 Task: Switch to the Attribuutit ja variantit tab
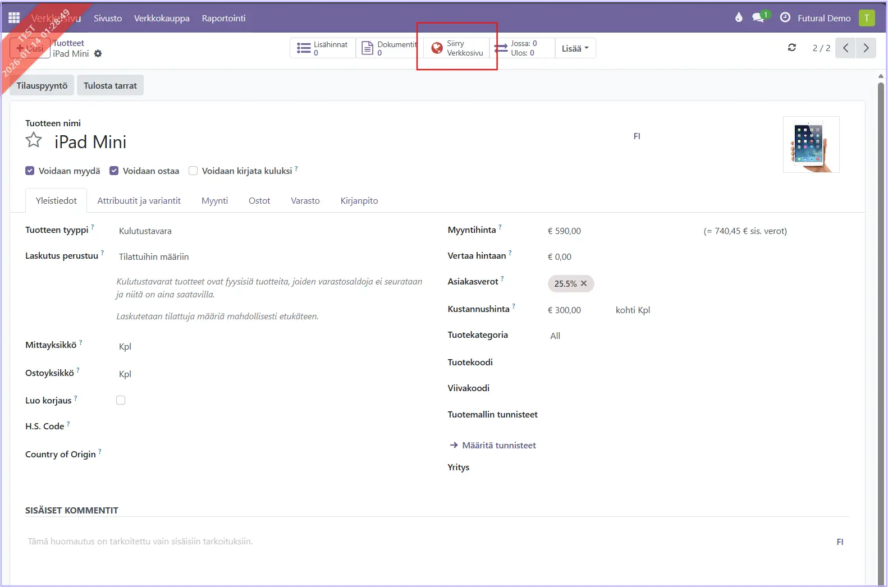[x=139, y=201]
